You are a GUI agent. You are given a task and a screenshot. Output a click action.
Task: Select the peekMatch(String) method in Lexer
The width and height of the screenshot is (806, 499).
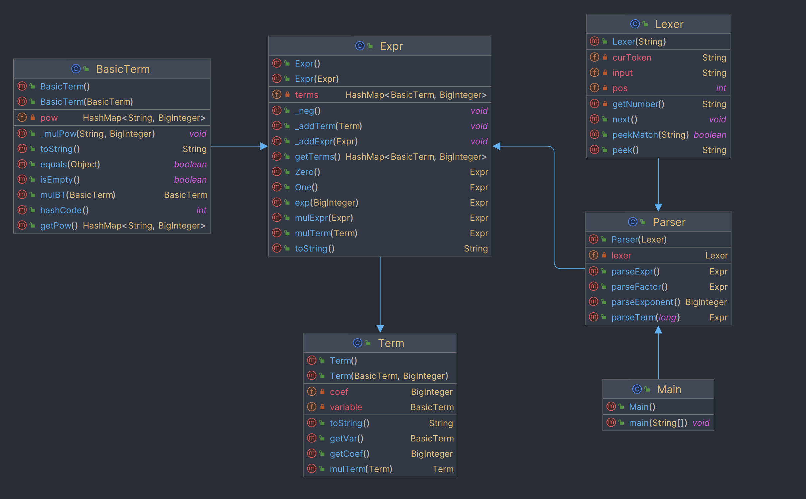point(658,135)
